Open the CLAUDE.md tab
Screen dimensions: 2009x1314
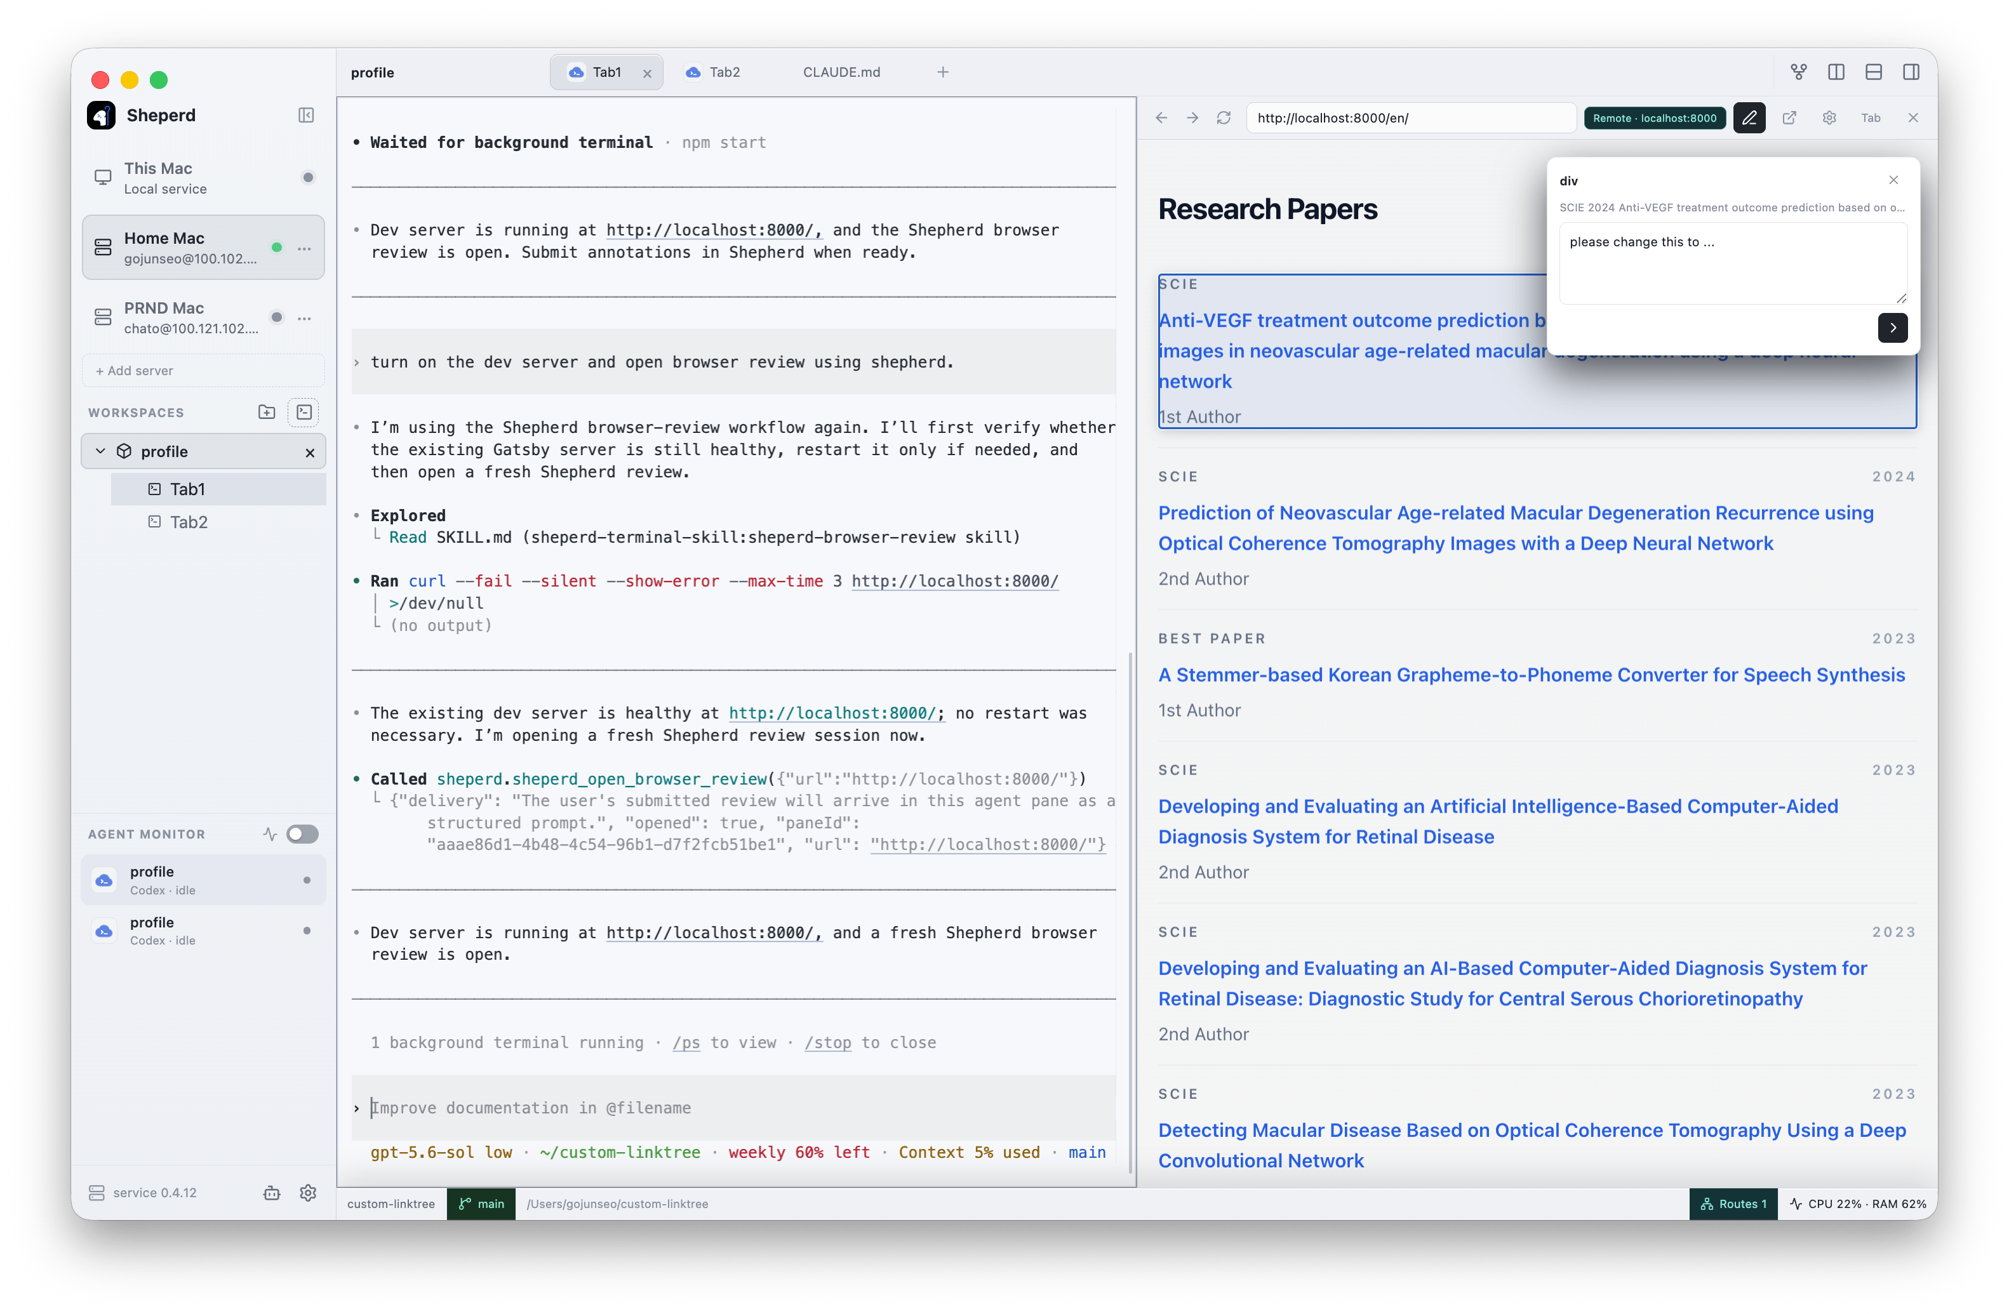click(841, 72)
